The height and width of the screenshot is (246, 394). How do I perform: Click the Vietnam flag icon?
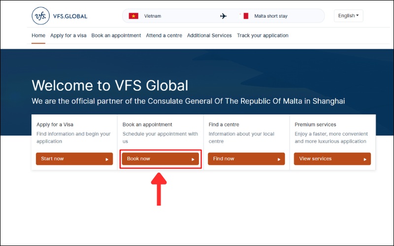tap(133, 16)
